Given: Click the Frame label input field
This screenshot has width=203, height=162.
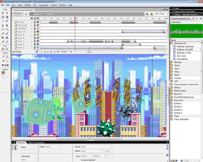Looking at the screenshot, I should tap(29, 151).
